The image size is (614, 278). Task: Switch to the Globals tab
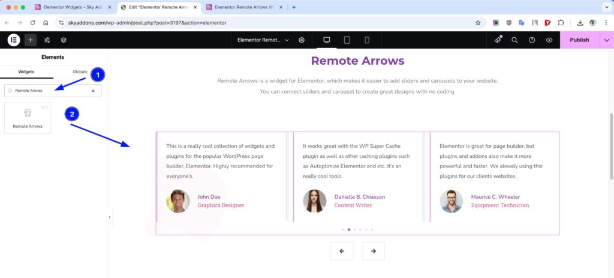click(80, 72)
